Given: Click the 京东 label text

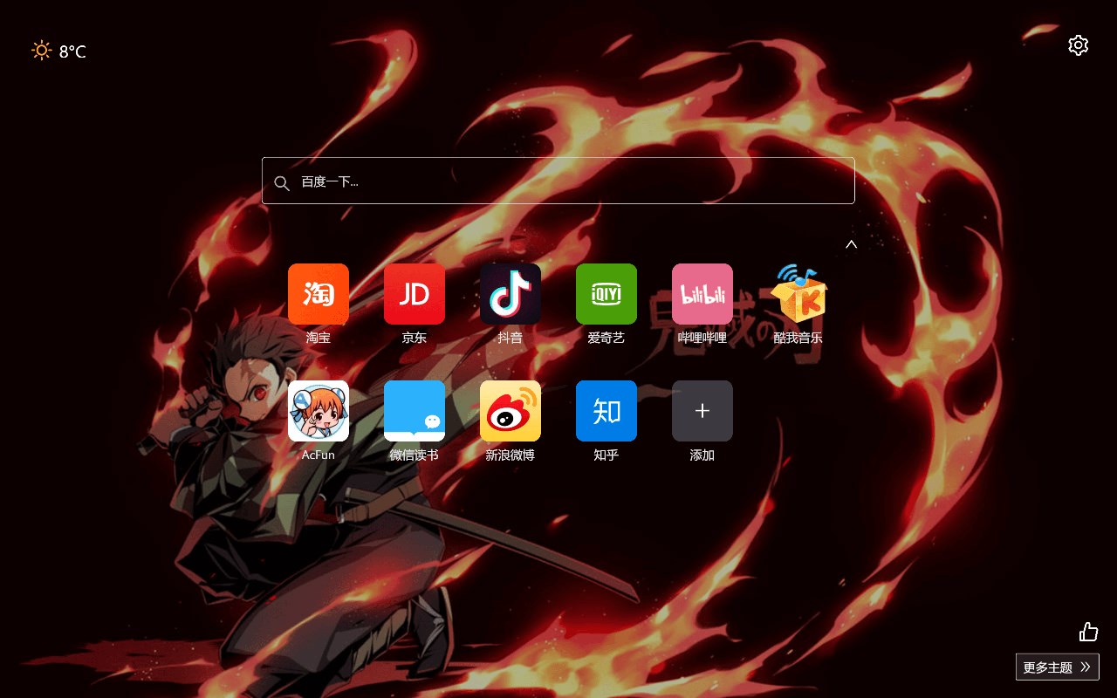Looking at the screenshot, I should point(415,338).
